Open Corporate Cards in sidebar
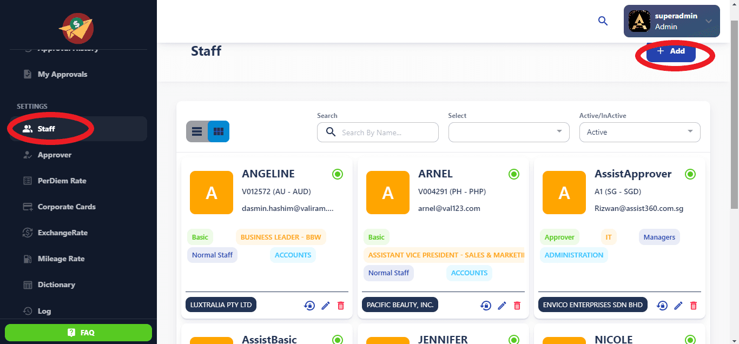Image resolution: width=739 pixels, height=344 pixels. [67, 207]
